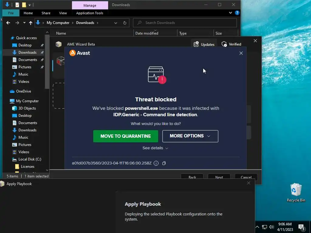Viewport: 311px width, 233px height.
Task: Click Next in AME Wizard
Action: tap(219, 177)
